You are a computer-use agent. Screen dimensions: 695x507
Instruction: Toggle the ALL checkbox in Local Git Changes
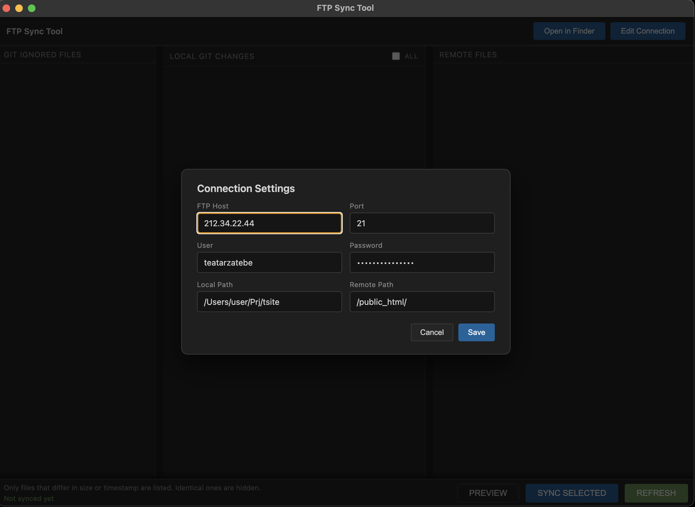pos(396,56)
